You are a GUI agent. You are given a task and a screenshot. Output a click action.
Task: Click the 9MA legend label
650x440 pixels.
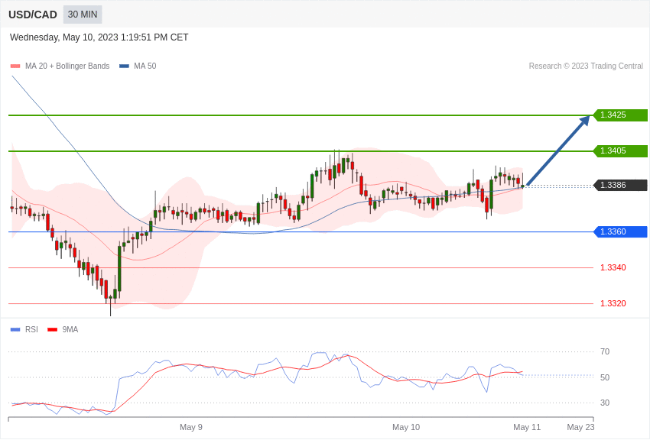coord(70,330)
